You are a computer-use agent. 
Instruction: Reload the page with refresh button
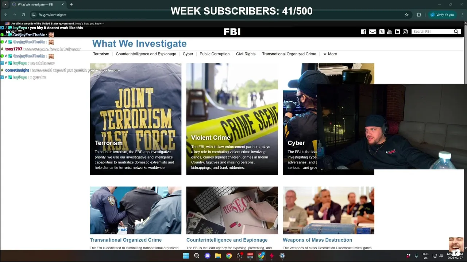pyautogui.click(x=23, y=15)
